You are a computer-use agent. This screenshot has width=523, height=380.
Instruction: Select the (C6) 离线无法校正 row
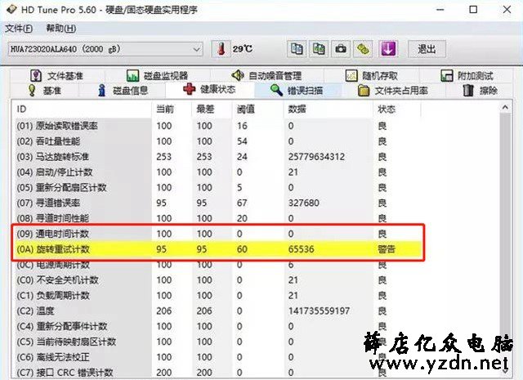click(217, 357)
